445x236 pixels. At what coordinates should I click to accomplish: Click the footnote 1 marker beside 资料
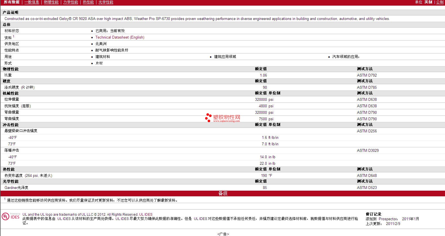tap(14, 36)
